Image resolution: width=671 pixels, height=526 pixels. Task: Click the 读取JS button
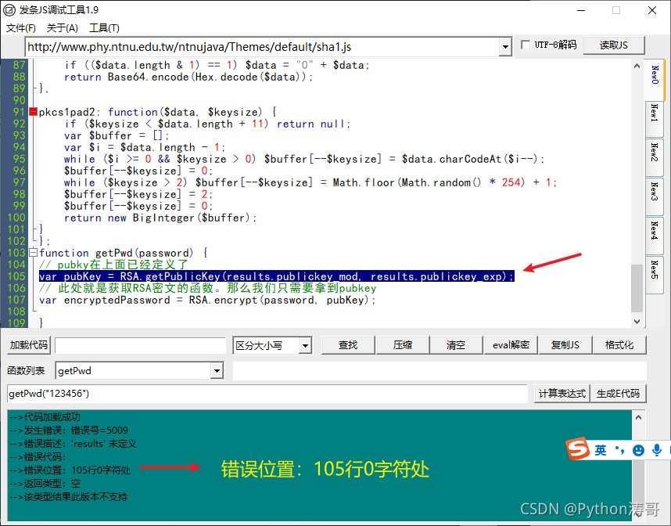point(614,45)
